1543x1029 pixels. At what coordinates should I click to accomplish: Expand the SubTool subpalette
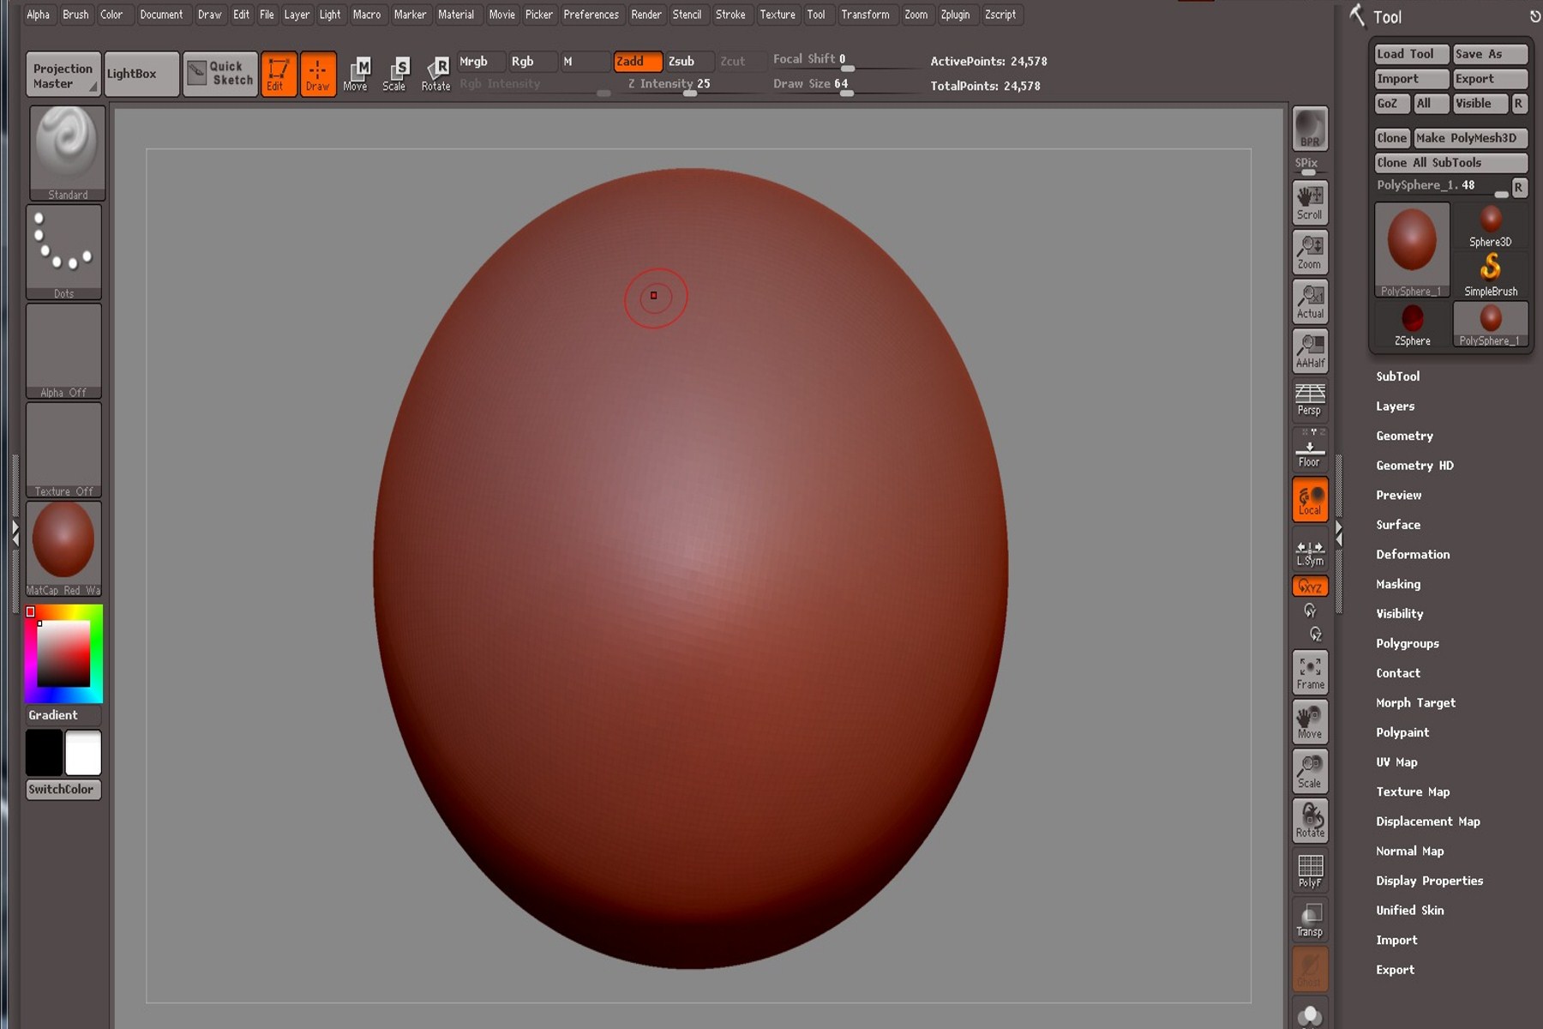click(1399, 376)
